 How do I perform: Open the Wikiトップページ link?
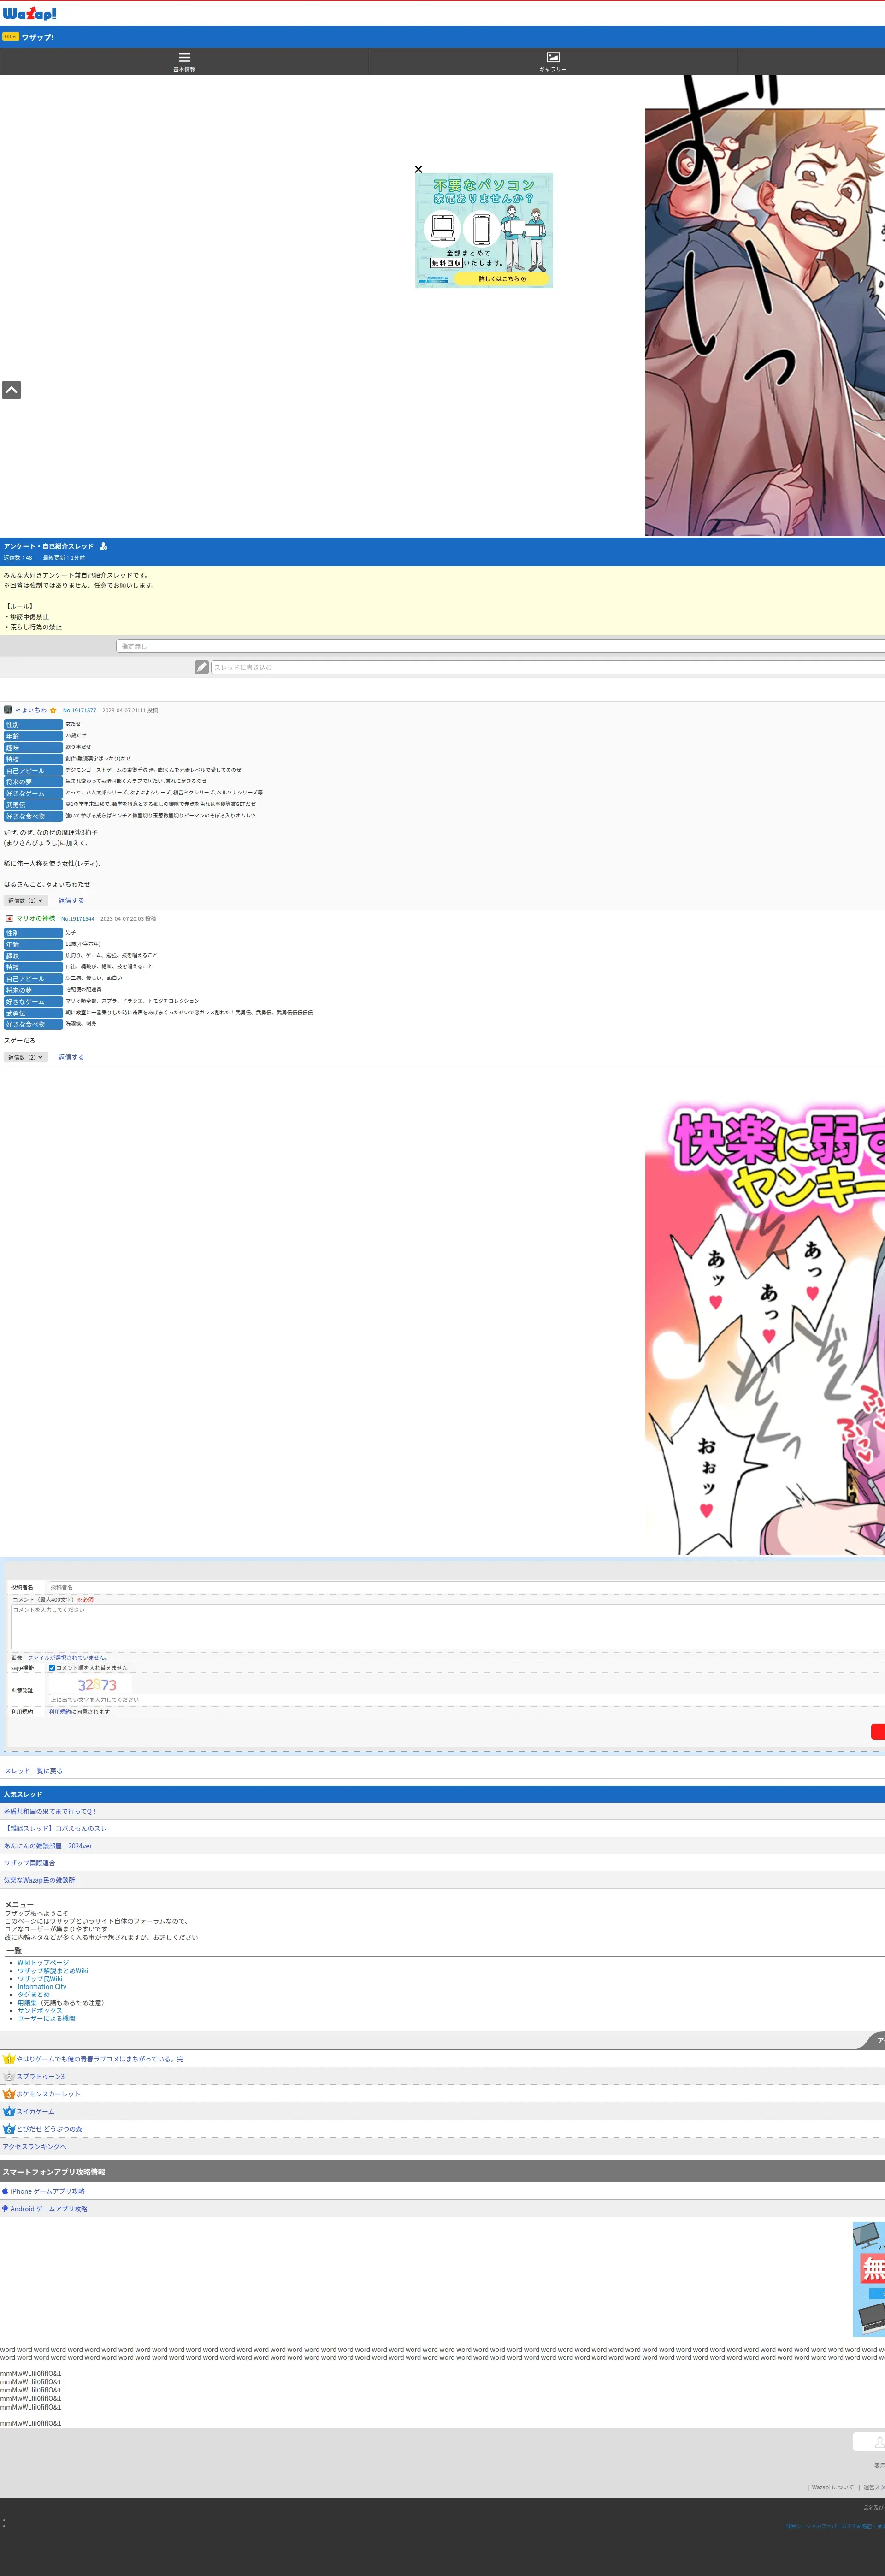(43, 1963)
